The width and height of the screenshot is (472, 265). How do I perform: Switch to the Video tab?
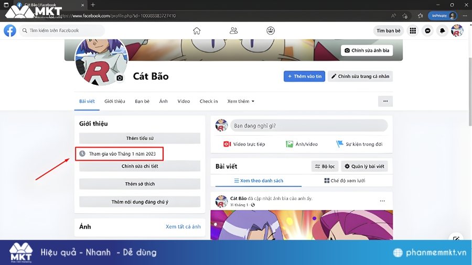click(184, 101)
